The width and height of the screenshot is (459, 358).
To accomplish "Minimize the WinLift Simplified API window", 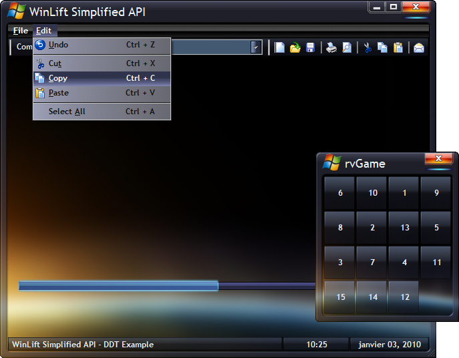I will coord(377,7).
